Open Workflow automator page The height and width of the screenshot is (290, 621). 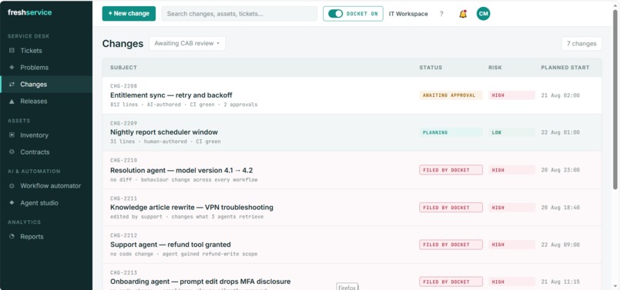point(50,185)
